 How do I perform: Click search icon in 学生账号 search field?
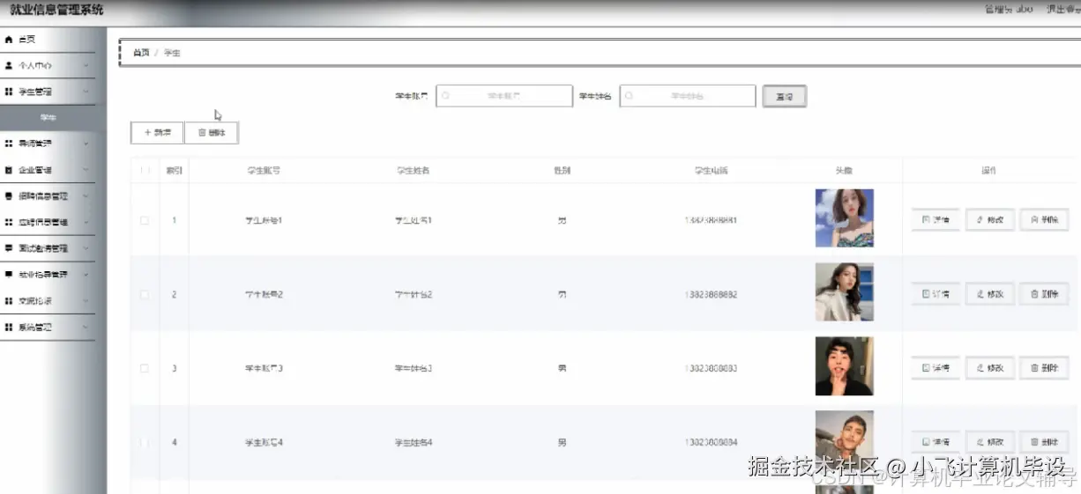coord(446,96)
